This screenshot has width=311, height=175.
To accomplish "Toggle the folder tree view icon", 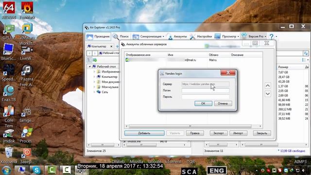I will [89, 60].
